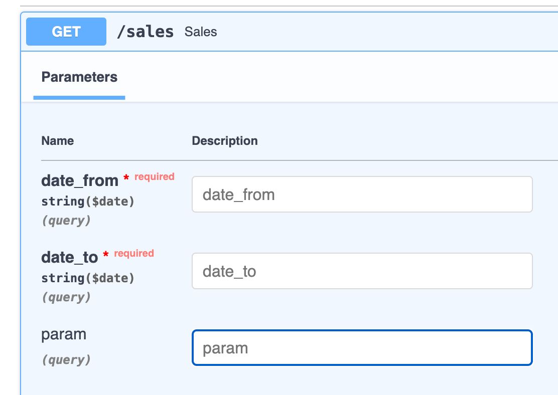The width and height of the screenshot is (558, 395).
Task: Click the required marker beside date_to
Action: (134, 253)
